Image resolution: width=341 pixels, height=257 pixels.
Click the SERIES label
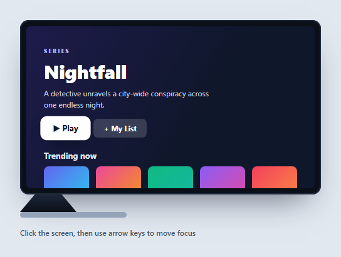point(56,51)
